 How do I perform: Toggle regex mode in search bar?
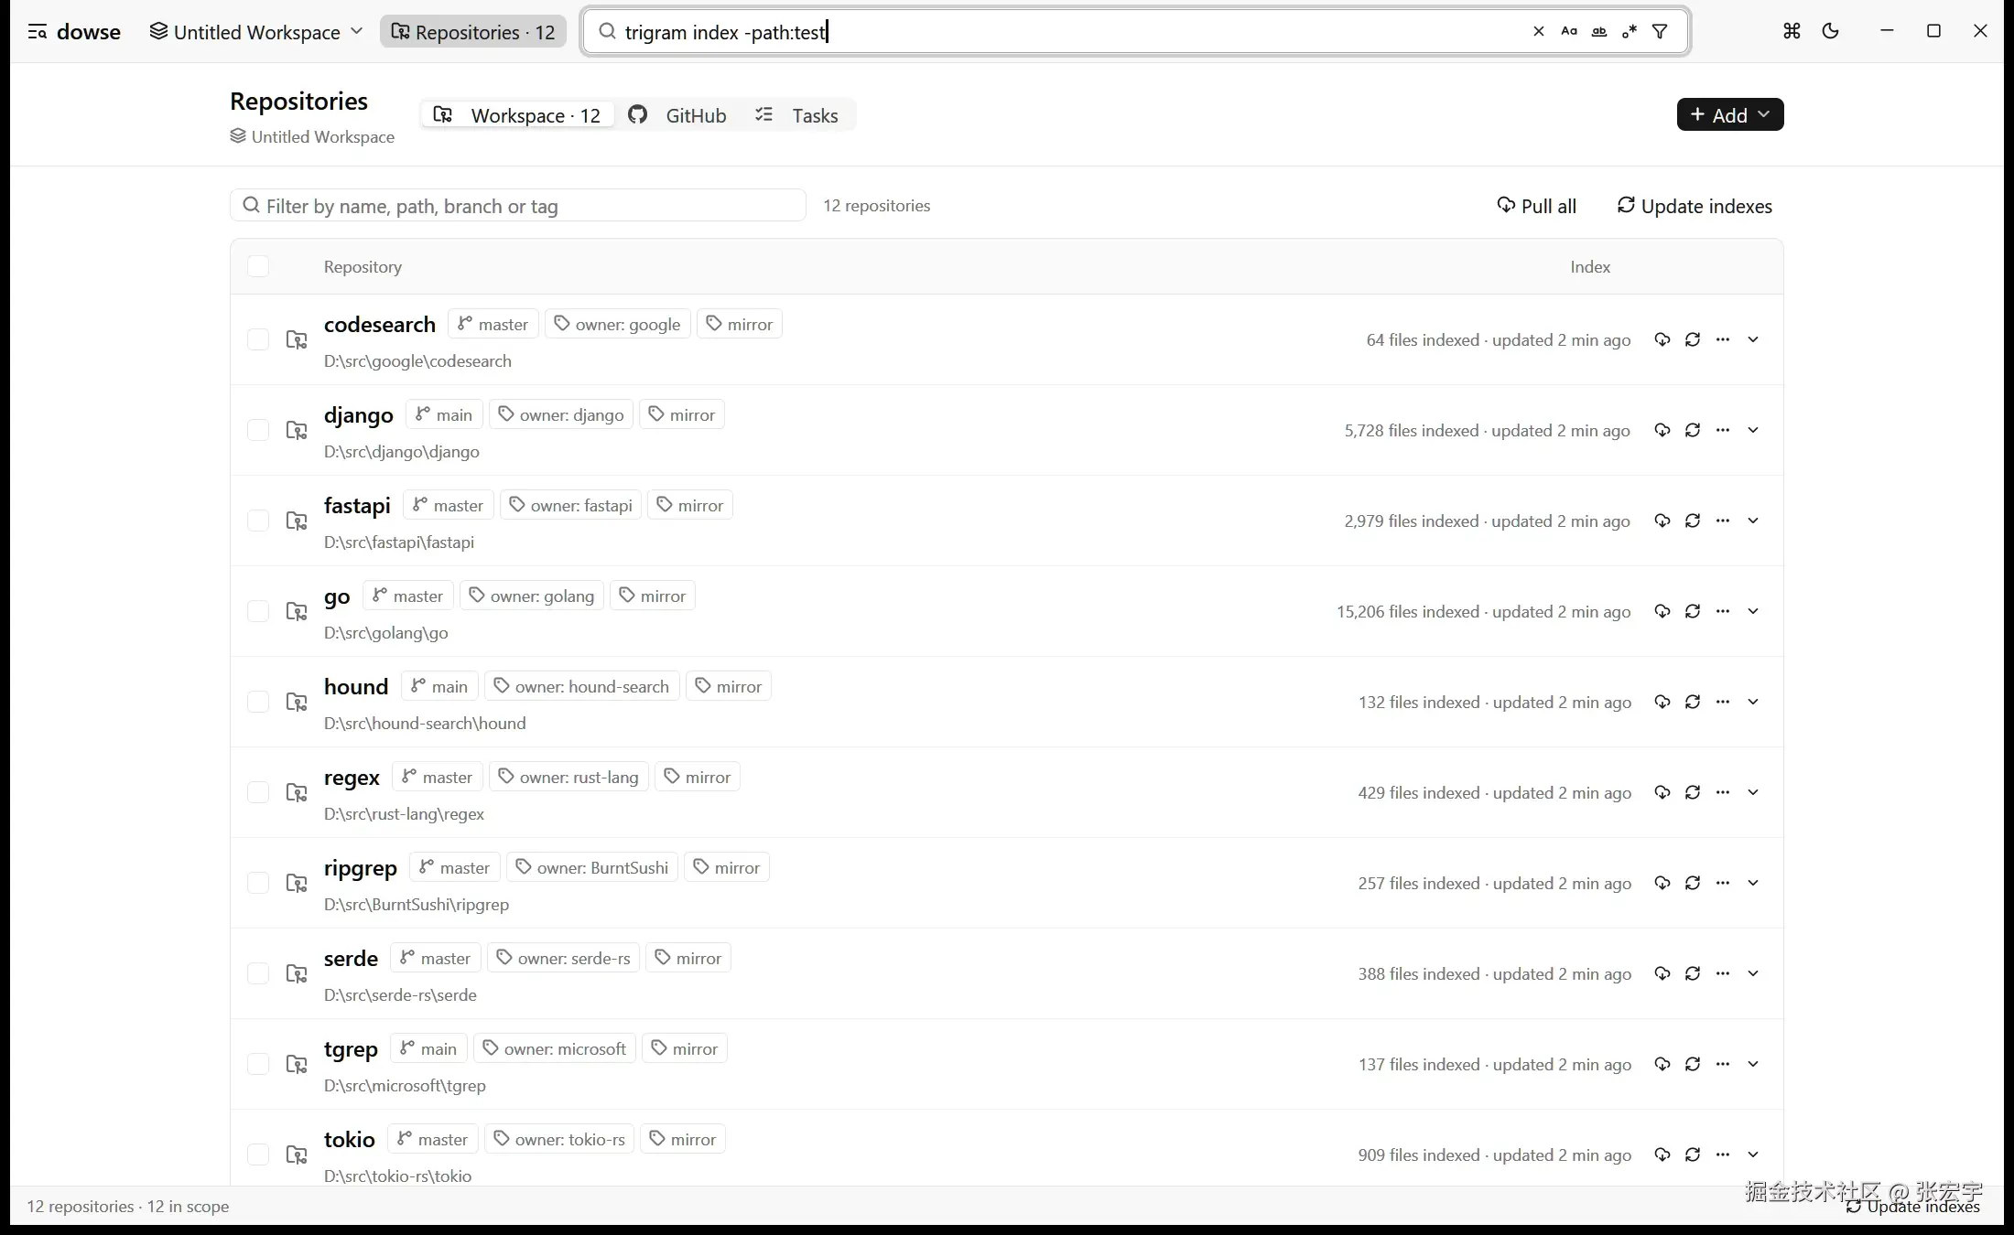1630,31
